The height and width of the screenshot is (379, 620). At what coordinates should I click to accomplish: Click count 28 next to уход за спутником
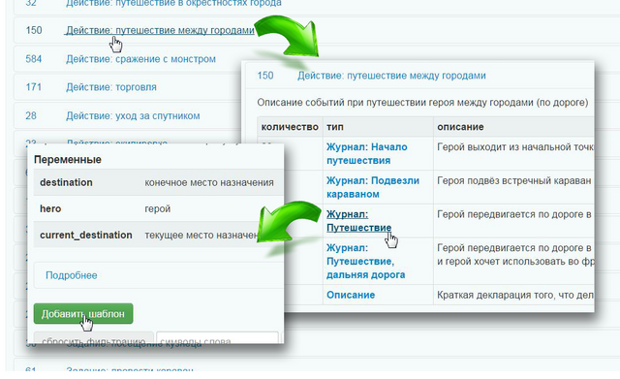(x=31, y=116)
